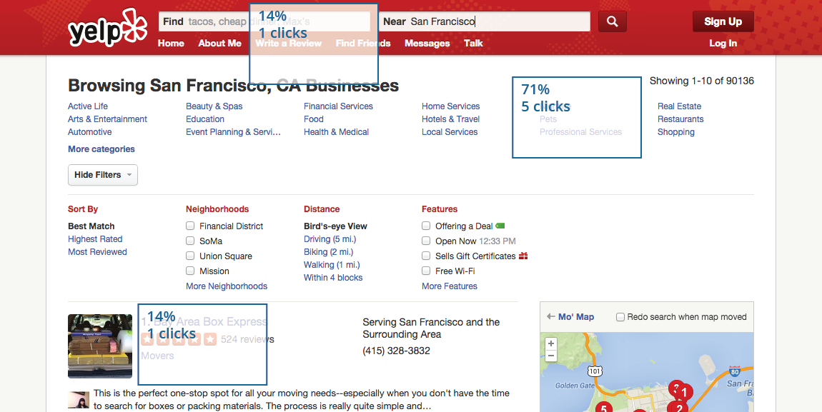Viewport: 822px width, 412px height.
Task: Enable Offering a Deal filter
Action: 426,226
